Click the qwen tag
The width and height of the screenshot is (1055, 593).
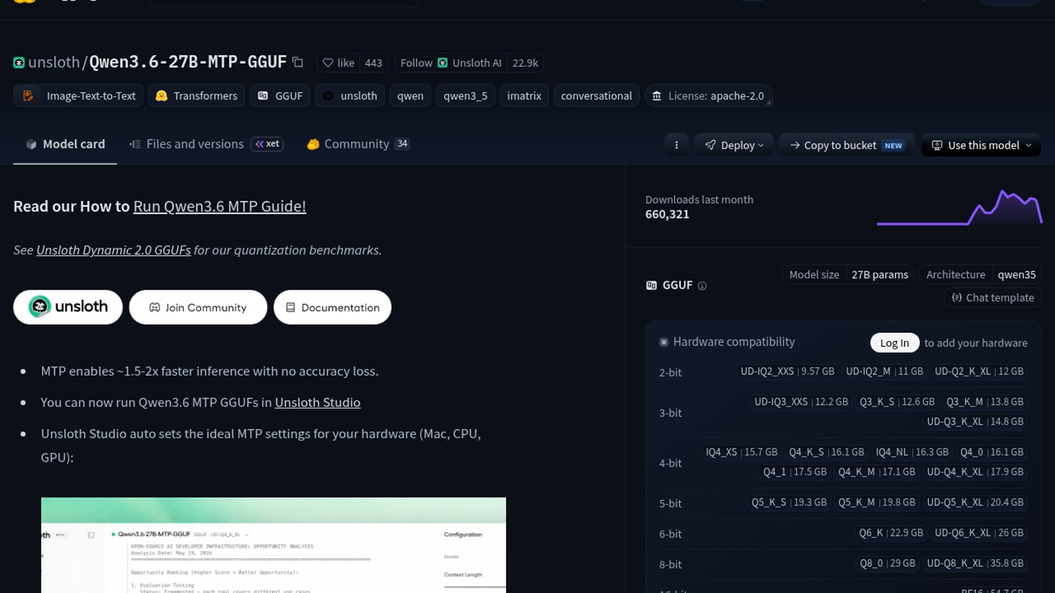point(410,96)
